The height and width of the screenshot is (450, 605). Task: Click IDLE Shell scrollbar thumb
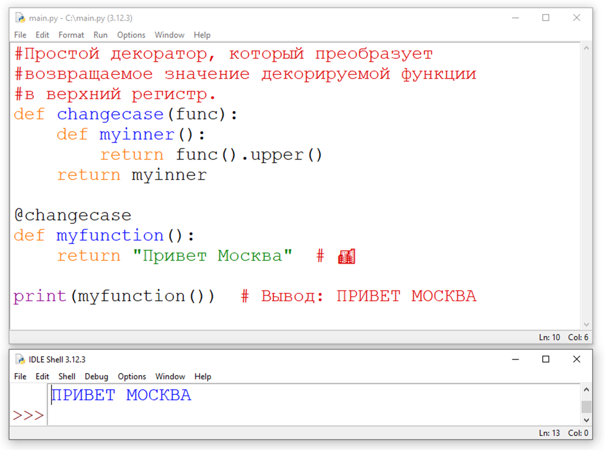586,407
